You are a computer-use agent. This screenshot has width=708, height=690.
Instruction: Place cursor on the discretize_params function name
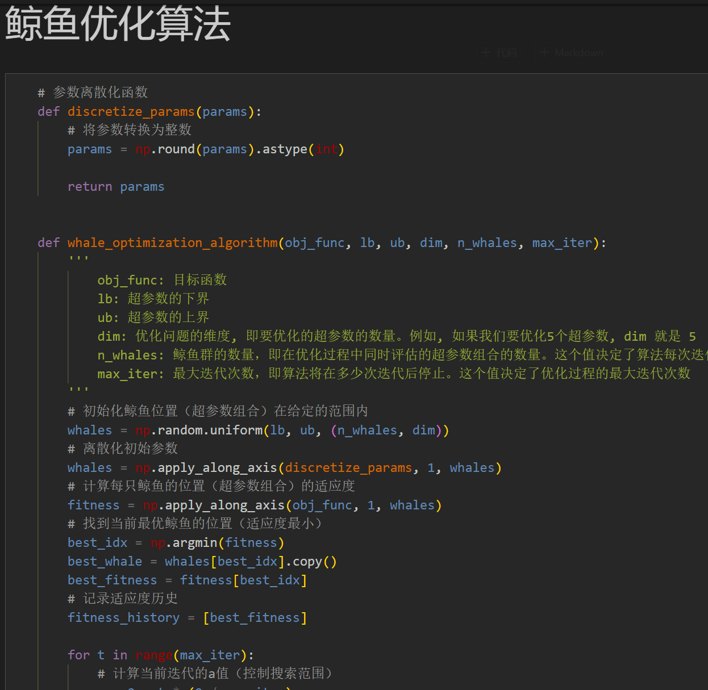[131, 111]
